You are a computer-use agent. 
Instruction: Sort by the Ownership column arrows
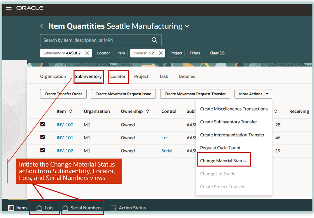[148, 111]
